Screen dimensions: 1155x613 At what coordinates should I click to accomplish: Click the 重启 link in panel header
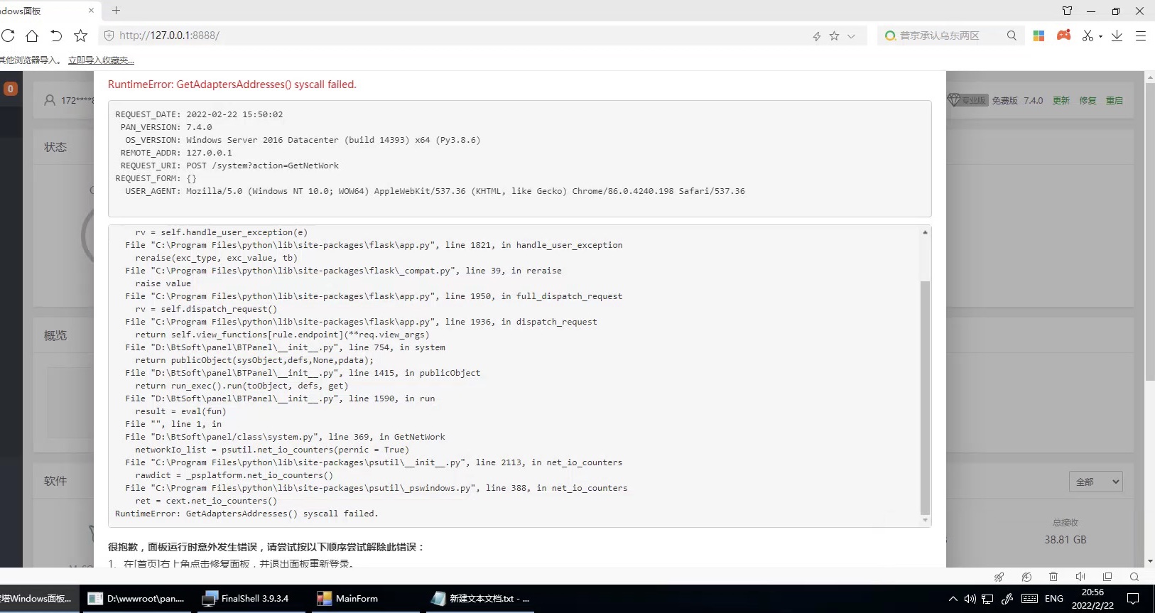pyautogui.click(x=1115, y=101)
